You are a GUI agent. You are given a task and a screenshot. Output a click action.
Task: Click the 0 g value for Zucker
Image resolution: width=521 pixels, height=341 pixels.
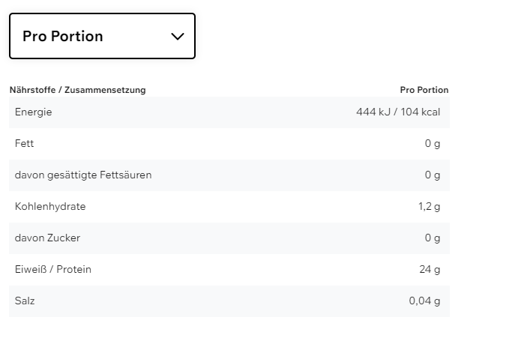point(432,238)
